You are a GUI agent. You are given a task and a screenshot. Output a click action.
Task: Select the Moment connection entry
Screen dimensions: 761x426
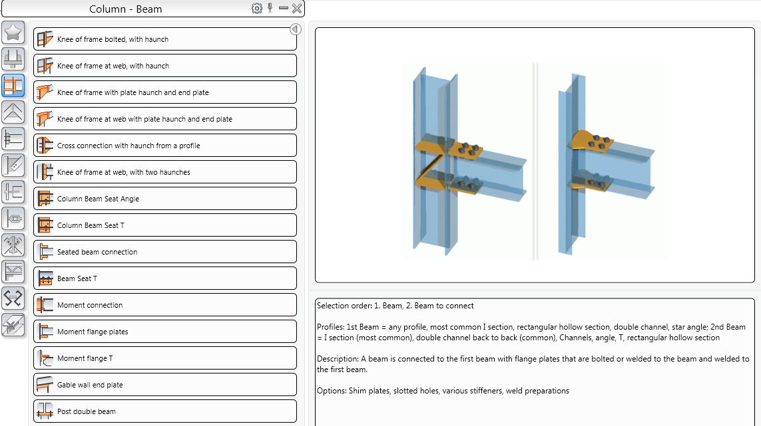coord(165,305)
